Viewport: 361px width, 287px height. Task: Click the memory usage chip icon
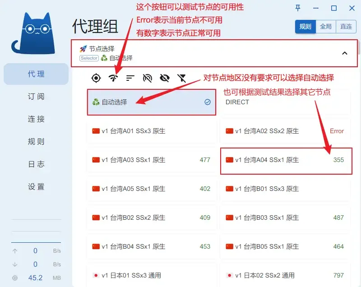(x=15, y=278)
